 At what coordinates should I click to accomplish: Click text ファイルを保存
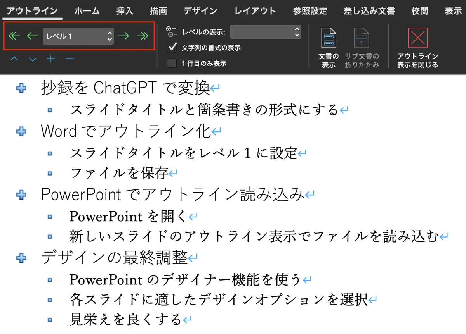pos(119,174)
